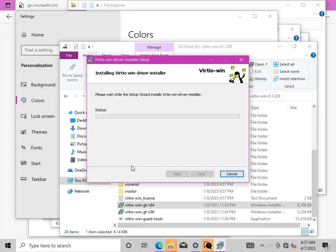Select Network in navigation pane

pyautogui.click(x=78, y=191)
